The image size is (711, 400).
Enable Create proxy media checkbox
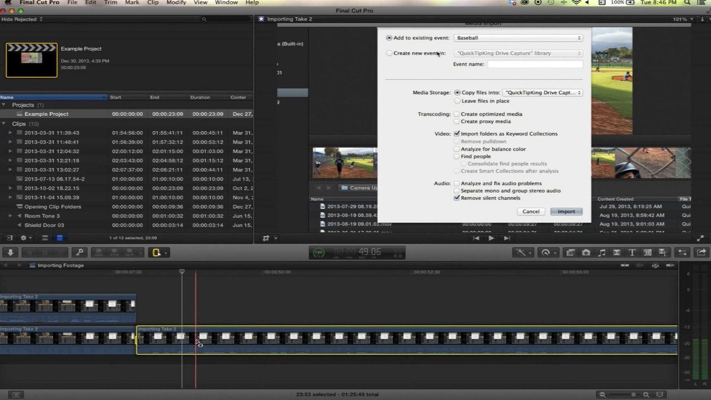[x=457, y=121]
